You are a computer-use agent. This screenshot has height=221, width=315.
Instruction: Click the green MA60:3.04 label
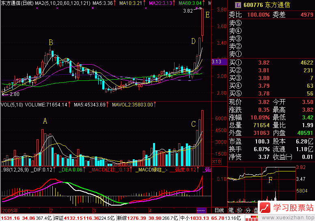coord(190,3)
